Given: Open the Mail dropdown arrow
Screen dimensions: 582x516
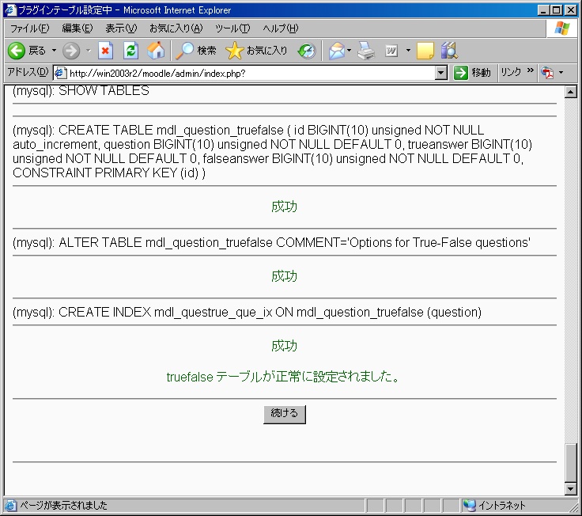Looking at the screenshot, I should (x=349, y=50).
